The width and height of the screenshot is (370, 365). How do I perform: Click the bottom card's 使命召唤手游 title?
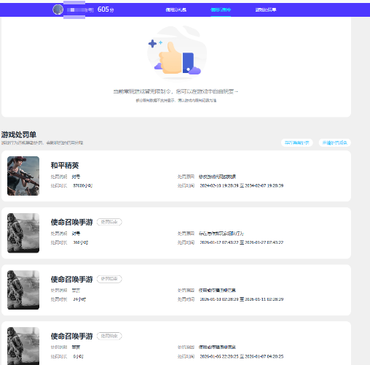pos(72,337)
